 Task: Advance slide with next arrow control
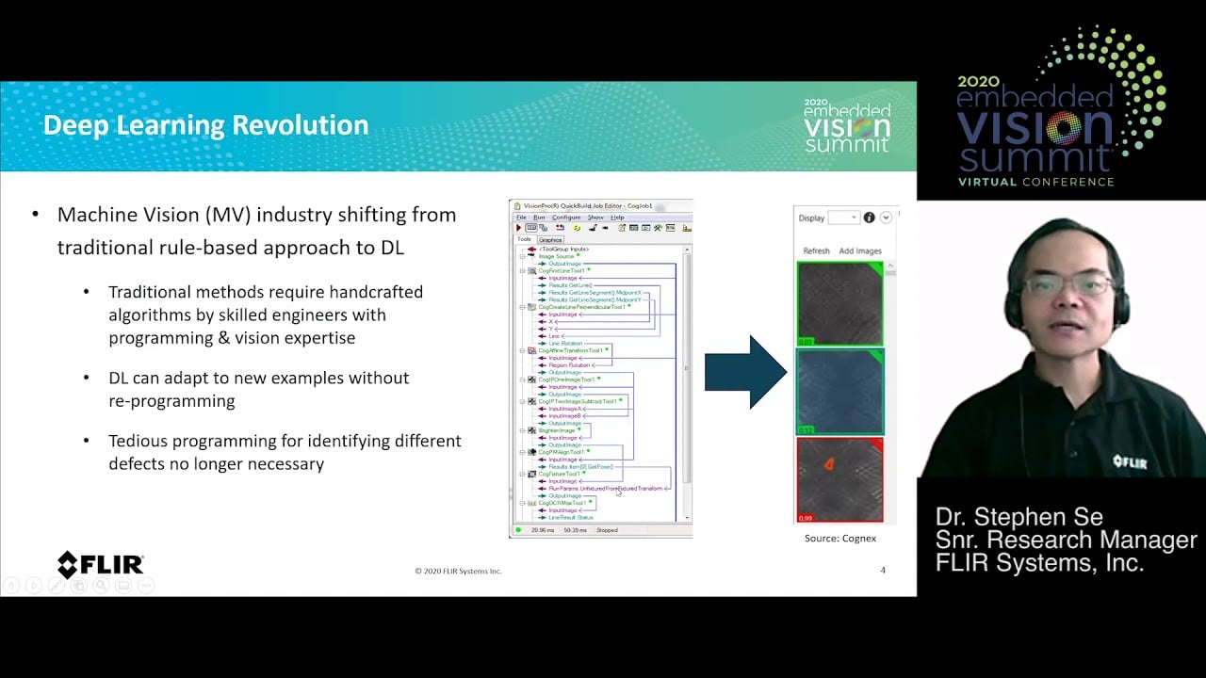(x=34, y=586)
